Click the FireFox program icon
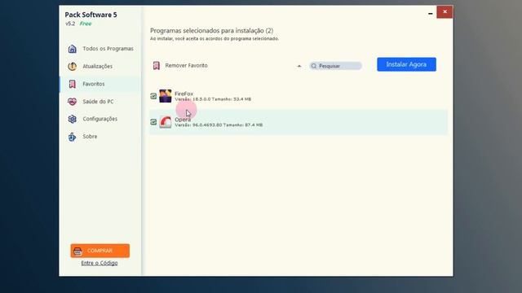The width and height of the screenshot is (522, 293). pyautogui.click(x=165, y=96)
